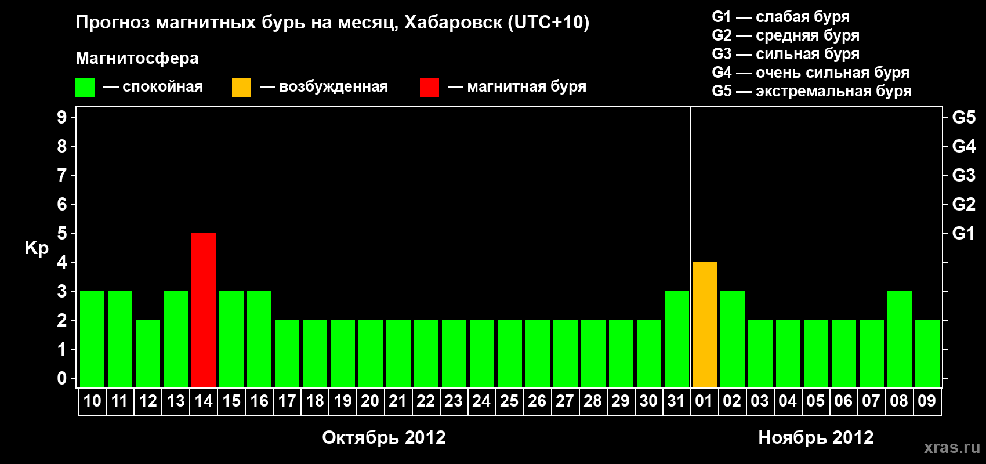
Task: Click the 'G3 — сильная буря' legend line
Action: click(786, 55)
